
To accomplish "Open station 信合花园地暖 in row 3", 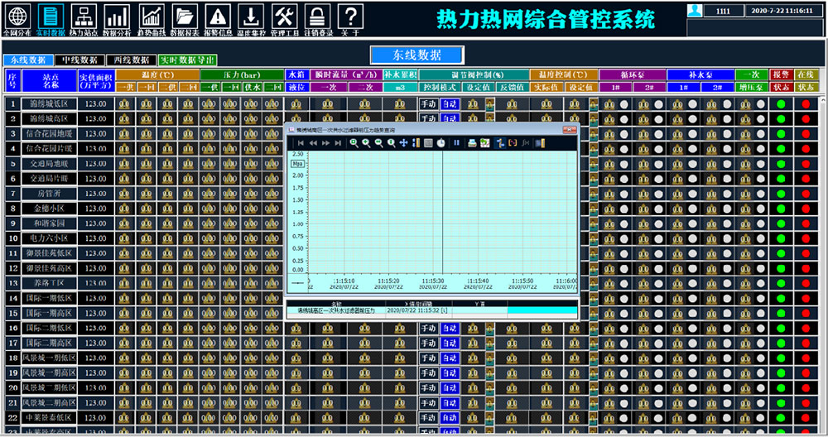I will 49,134.
